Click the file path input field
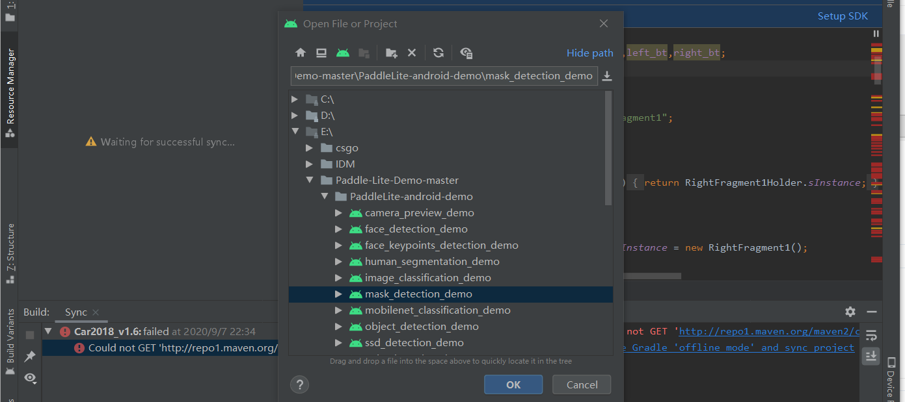 (444, 75)
